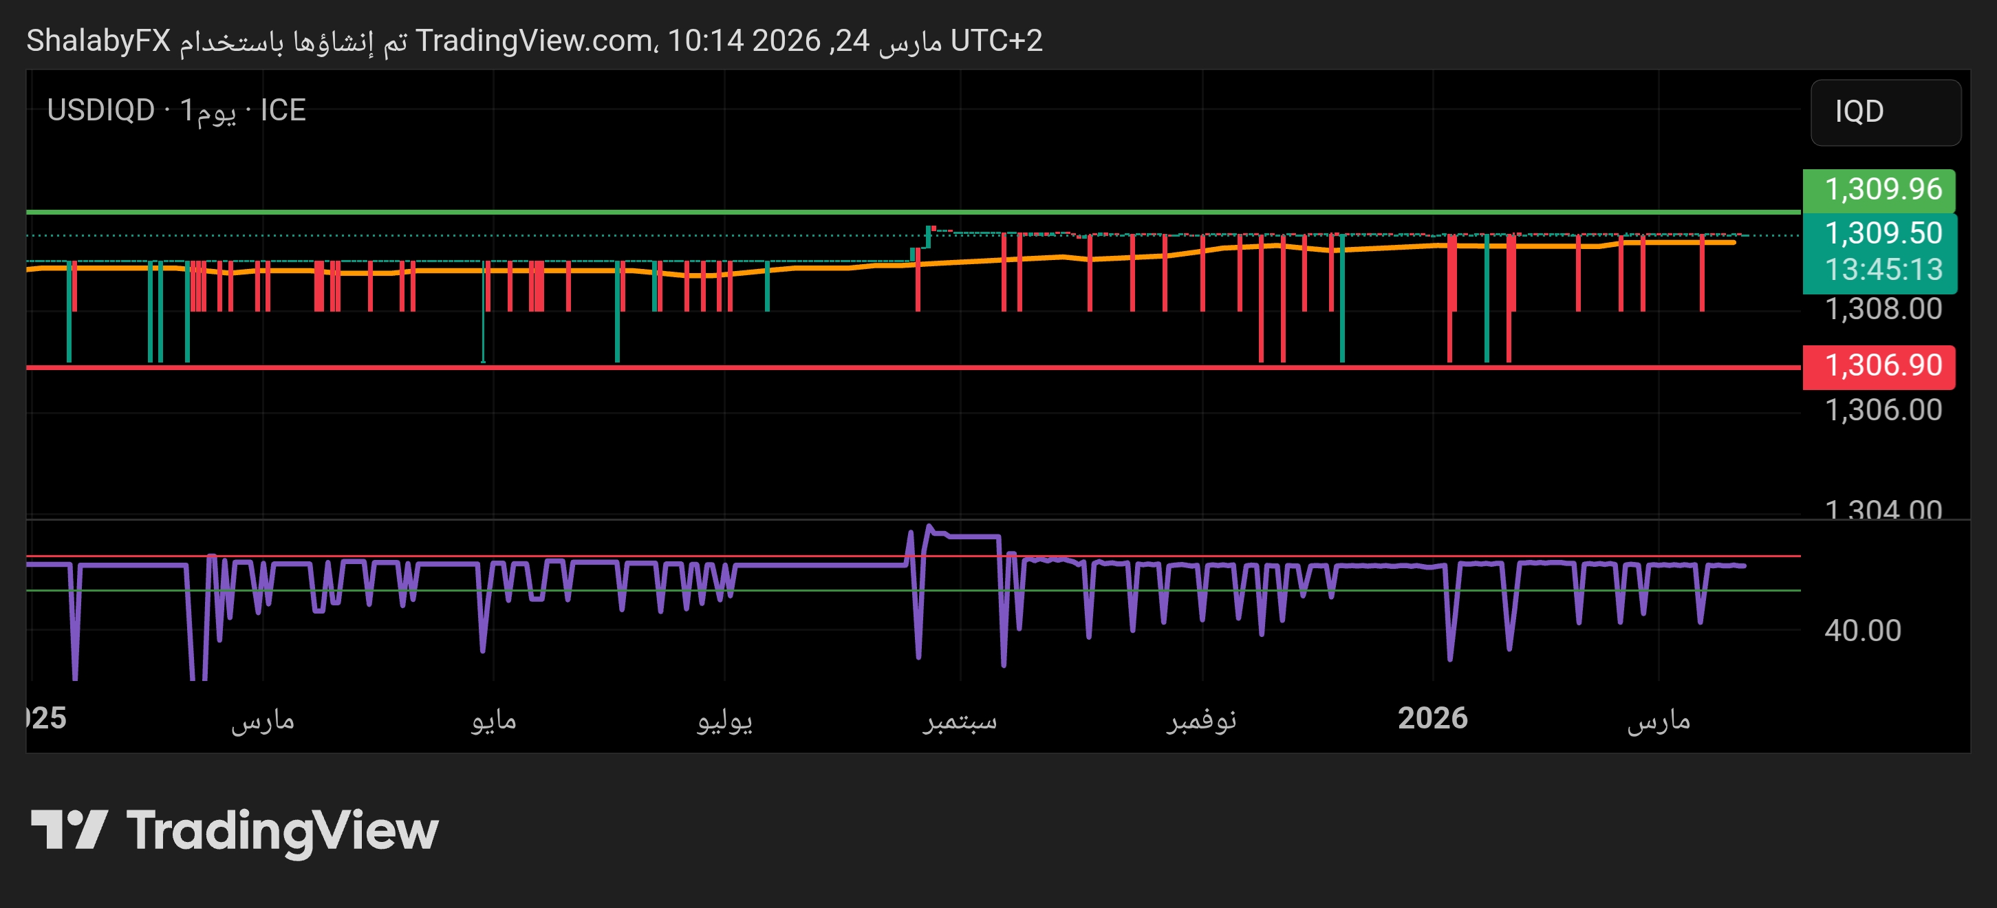Click the red 1,306.90 price label

click(x=1887, y=365)
